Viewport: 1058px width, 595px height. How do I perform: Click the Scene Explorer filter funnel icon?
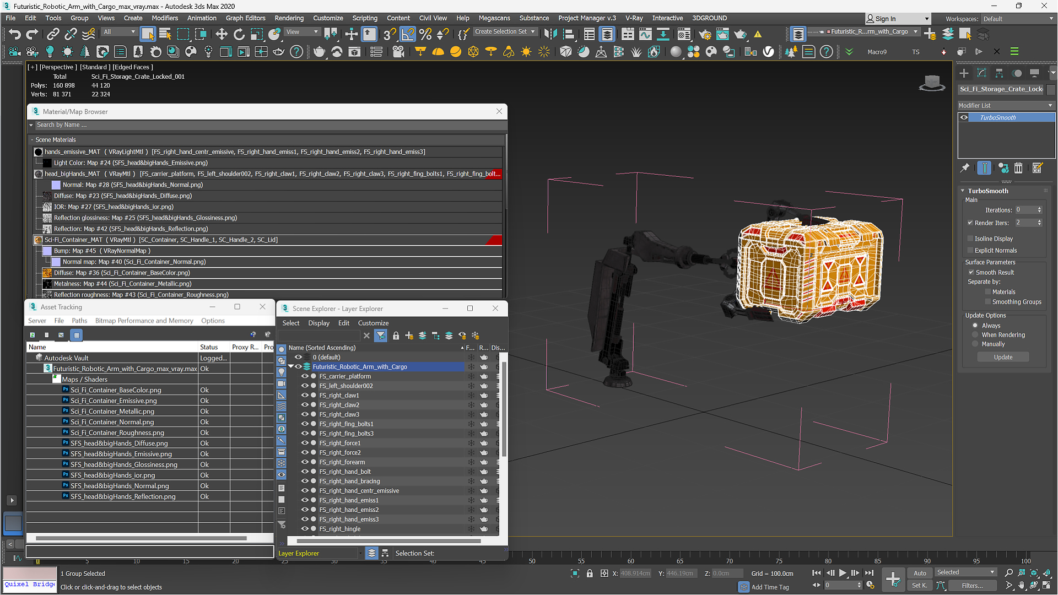[381, 336]
